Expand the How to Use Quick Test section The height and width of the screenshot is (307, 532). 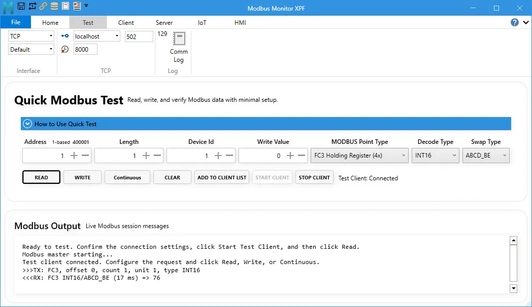click(x=27, y=124)
